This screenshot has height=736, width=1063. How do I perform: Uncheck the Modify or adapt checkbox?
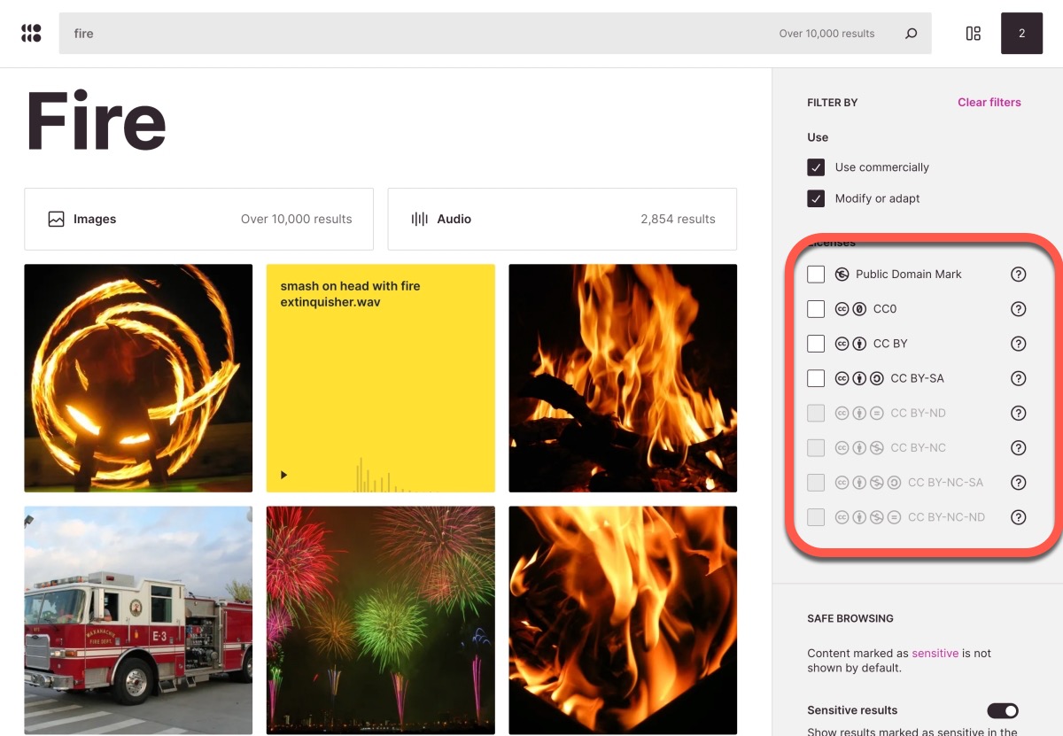click(816, 198)
